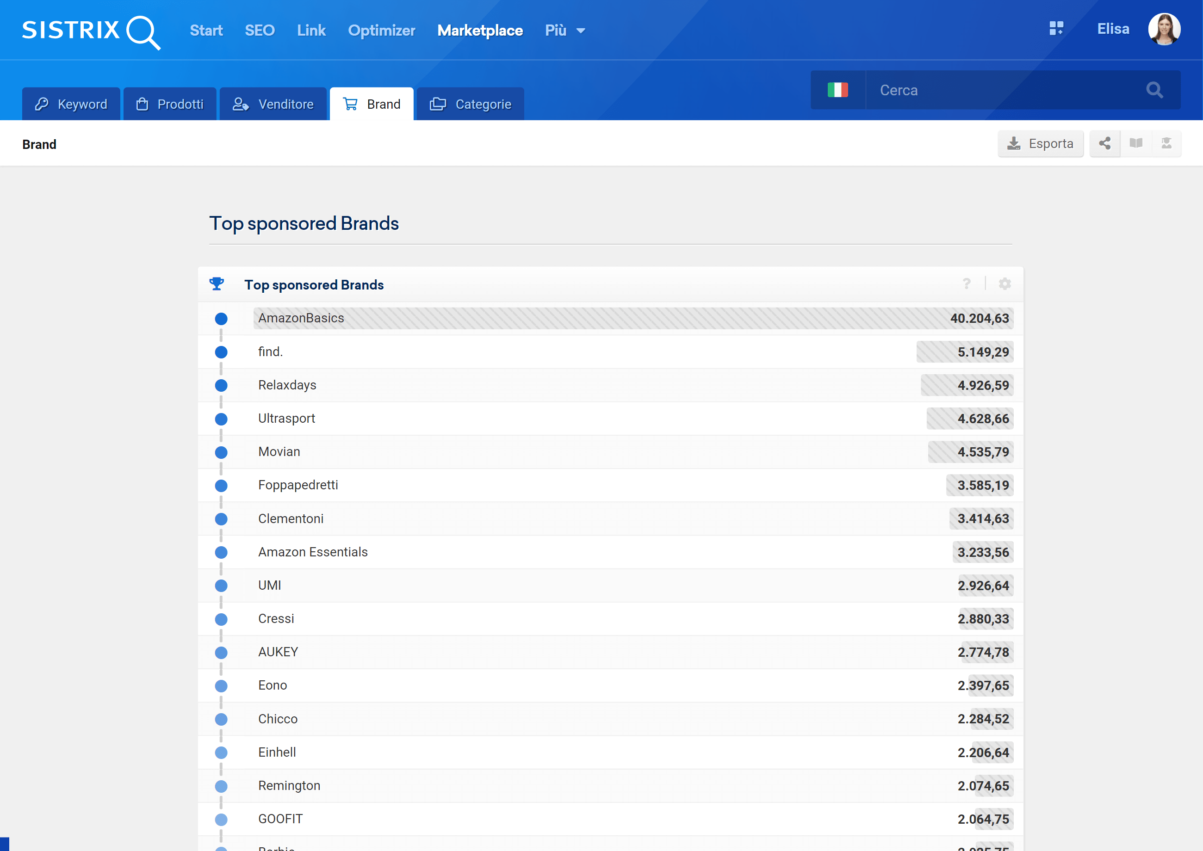
Task: Switch to the Keyword tab
Action: 71,104
